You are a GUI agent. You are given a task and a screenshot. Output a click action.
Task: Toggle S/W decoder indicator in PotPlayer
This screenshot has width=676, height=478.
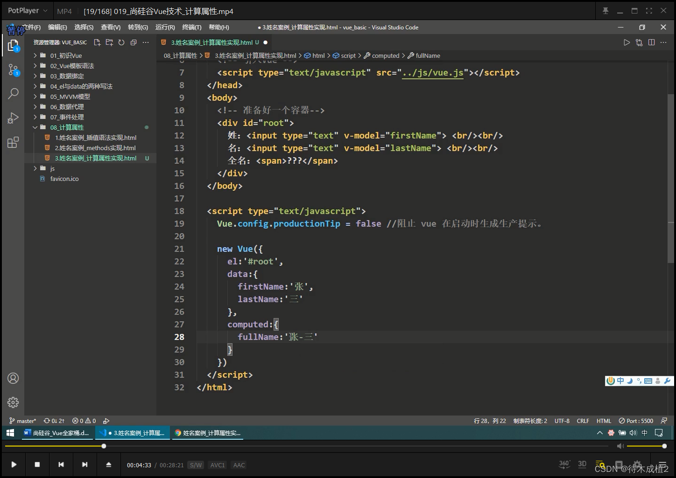196,465
